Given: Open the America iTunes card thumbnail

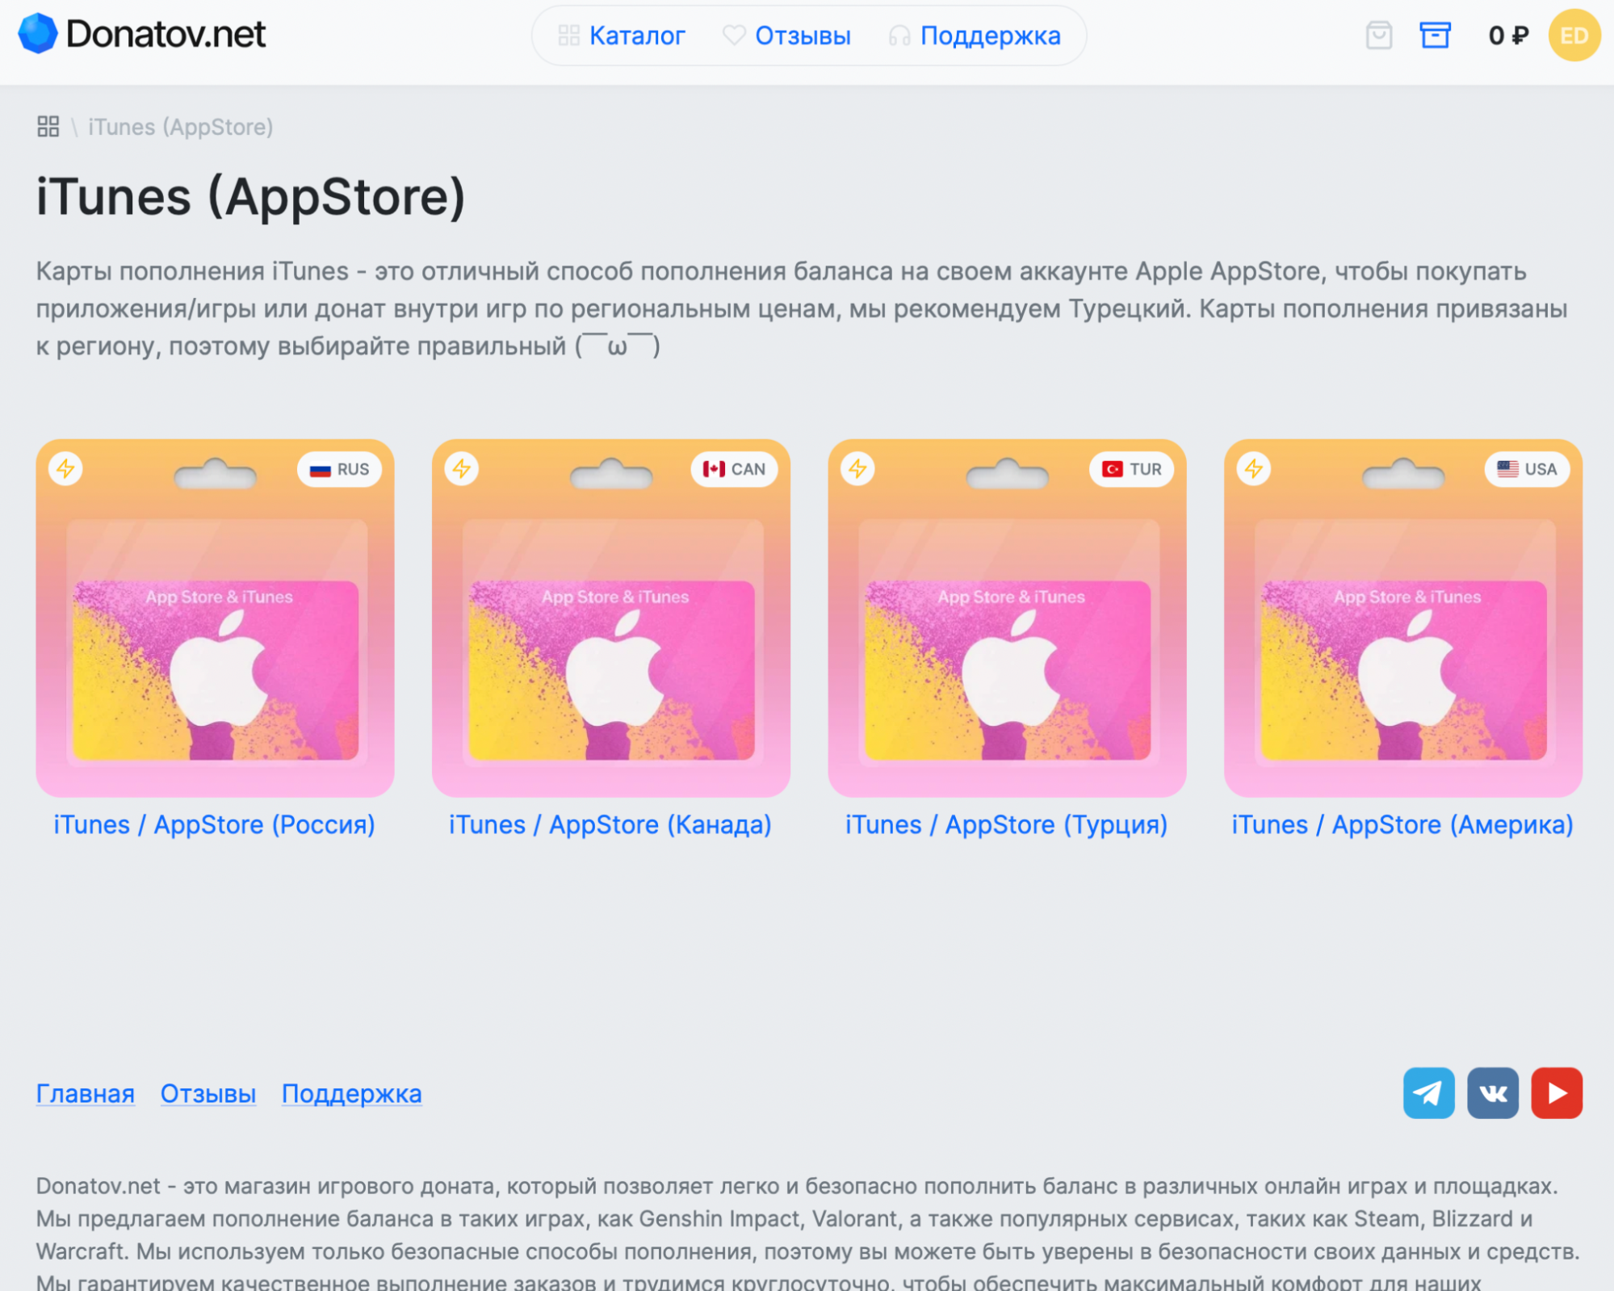Looking at the screenshot, I should tap(1403, 618).
